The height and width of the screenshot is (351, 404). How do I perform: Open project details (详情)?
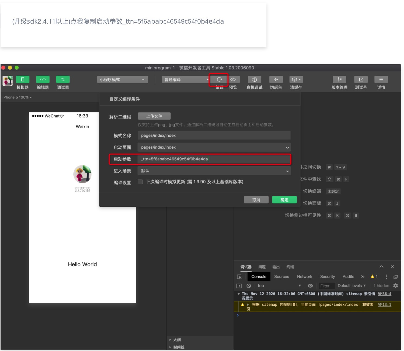click(x=381, y=79)
